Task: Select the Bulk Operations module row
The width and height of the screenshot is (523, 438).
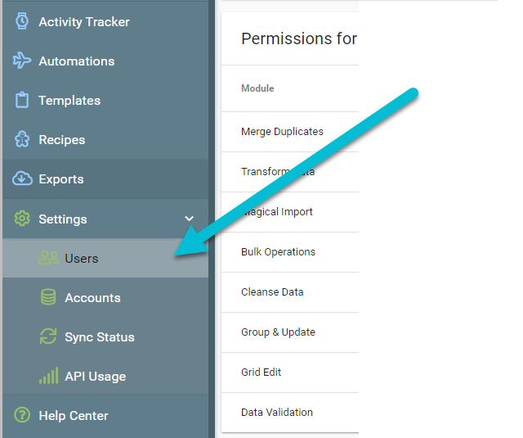Action: 290,252
